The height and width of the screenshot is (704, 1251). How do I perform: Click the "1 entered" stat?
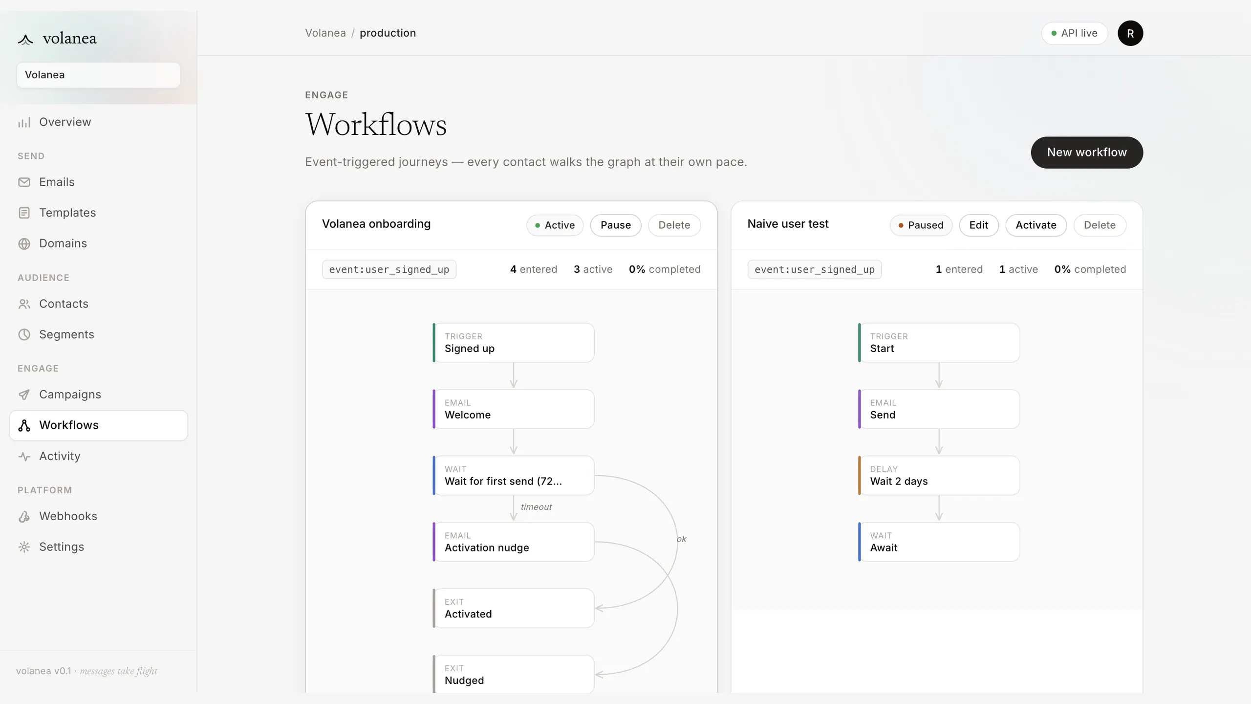click(959, 270)
